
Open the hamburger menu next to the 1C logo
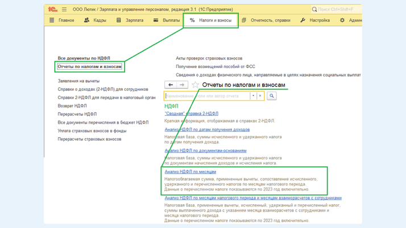[64, 9]
